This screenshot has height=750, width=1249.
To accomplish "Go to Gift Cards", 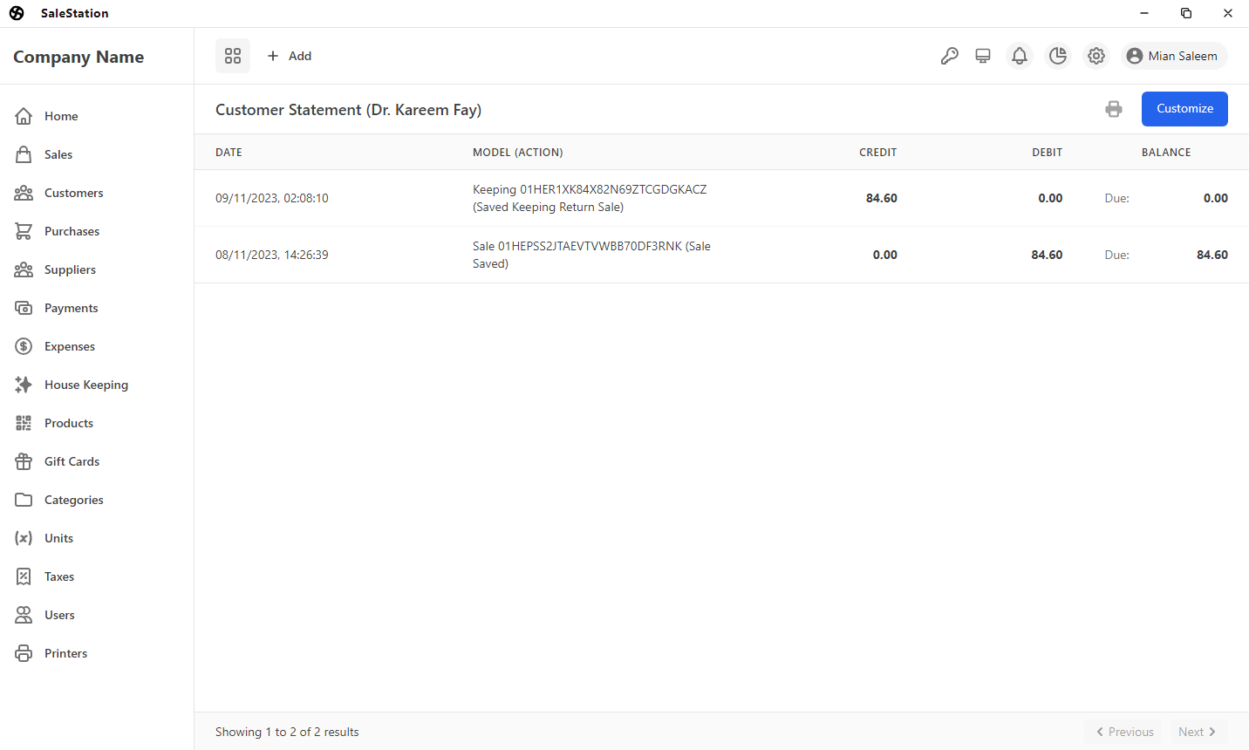I will 72,461.
